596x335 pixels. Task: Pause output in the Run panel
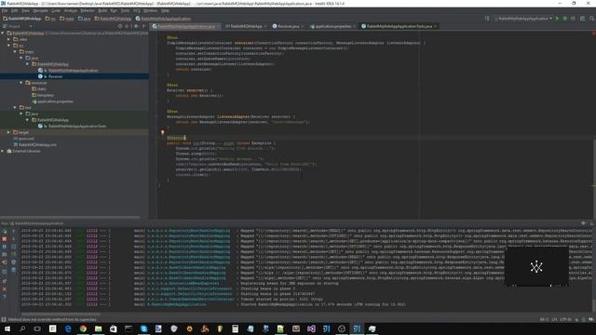pos(5,247)
